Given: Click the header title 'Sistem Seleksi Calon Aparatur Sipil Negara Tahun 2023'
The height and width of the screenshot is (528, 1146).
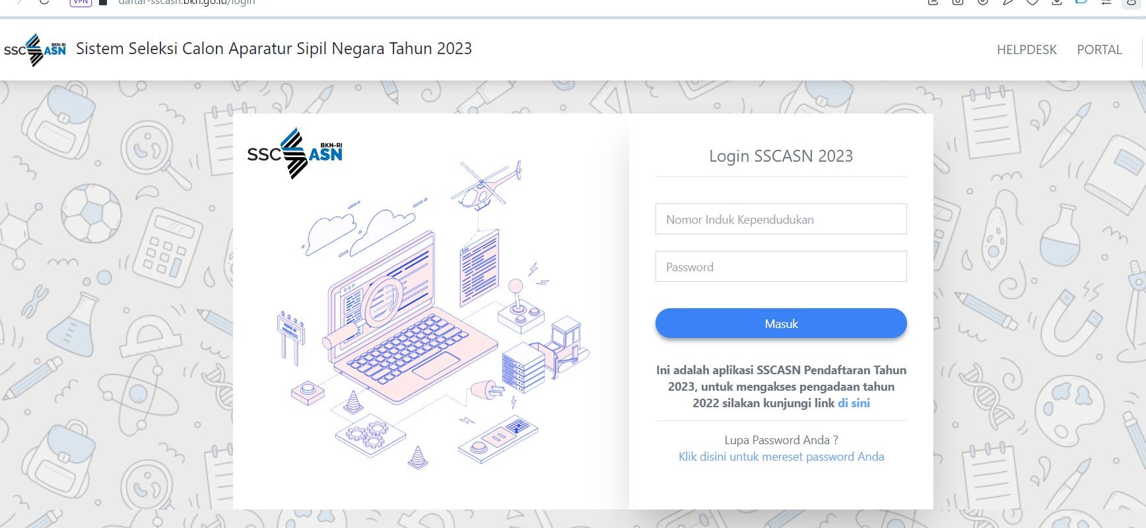Looking at the screenshot, I should (274, 49).
